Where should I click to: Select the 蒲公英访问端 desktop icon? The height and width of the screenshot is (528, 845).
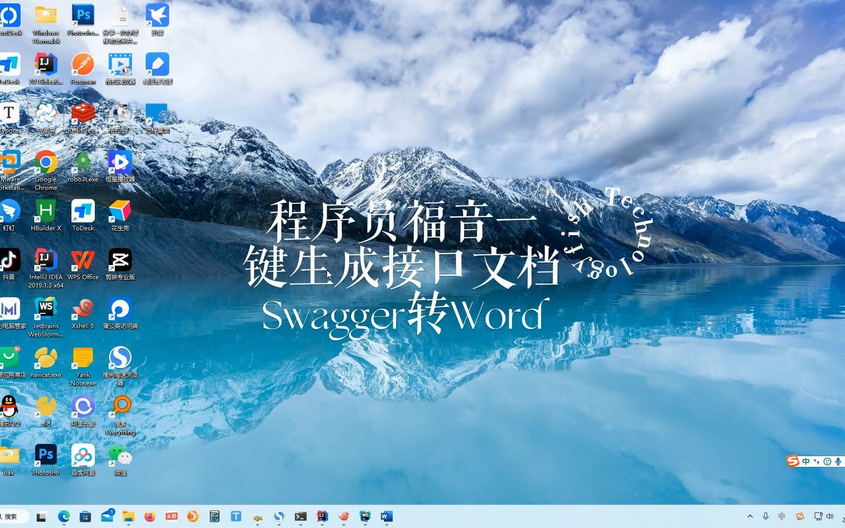pyautogui.click(x=120, y=313)
